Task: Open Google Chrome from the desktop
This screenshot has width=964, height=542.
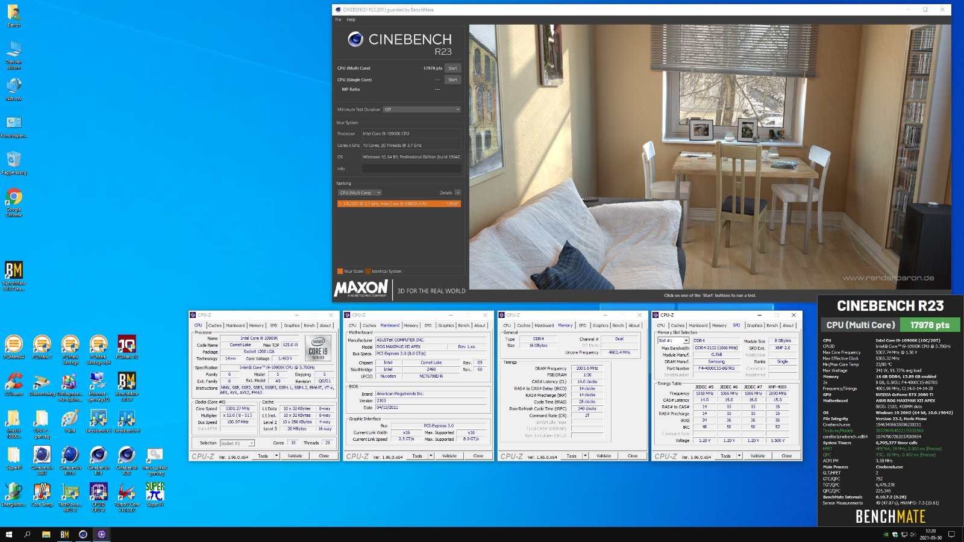Action: (14, 202)
